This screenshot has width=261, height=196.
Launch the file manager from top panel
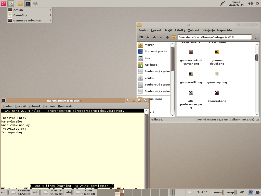[20, 4]
